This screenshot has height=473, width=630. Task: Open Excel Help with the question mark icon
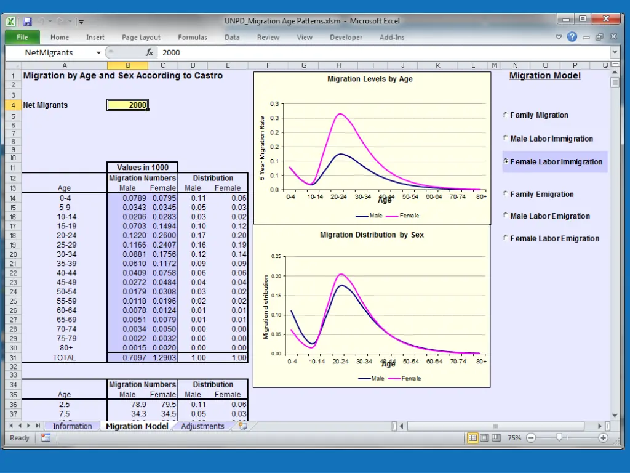[572, 37]
